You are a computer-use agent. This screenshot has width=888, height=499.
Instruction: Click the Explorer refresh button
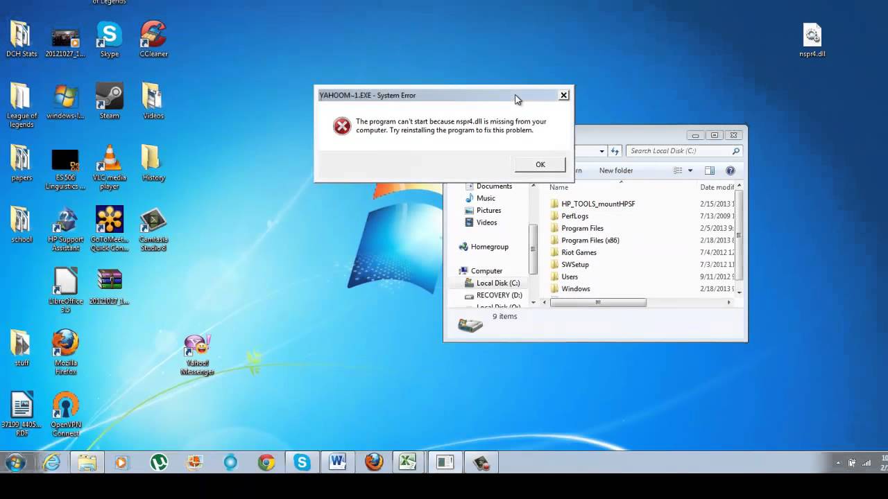click(615, 150)
